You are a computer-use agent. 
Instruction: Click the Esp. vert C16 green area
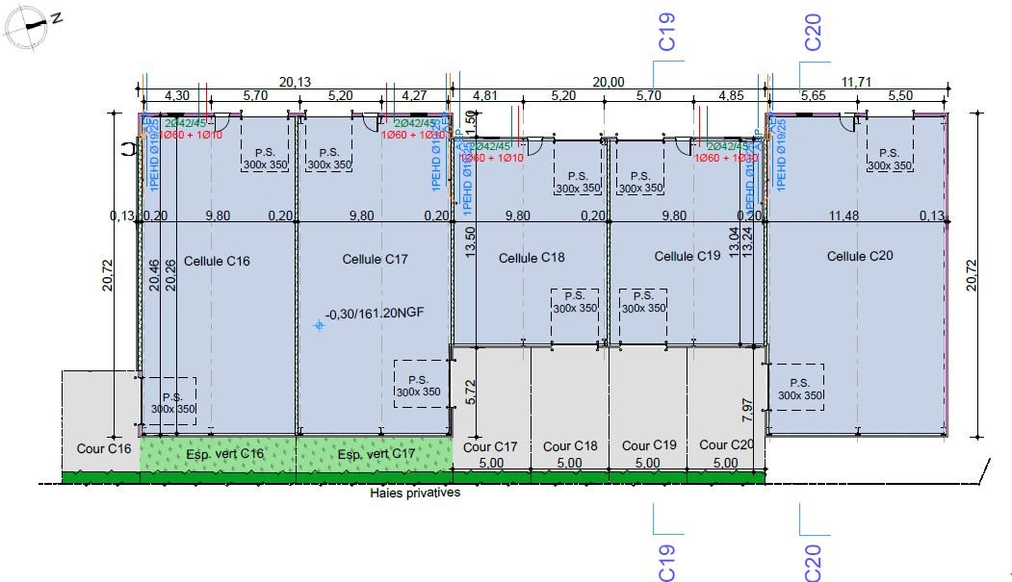pyautogui.click(x=218, y=453)
